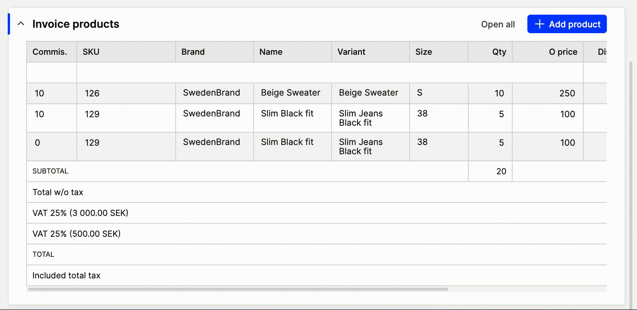Select the O price cell showing 250
Screen dimensions: 637x310
point(567,93)
